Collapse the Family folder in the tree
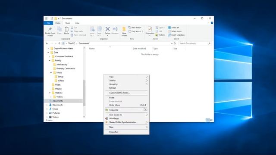This screenshot has height=155, width=276. tap(50, 60)
